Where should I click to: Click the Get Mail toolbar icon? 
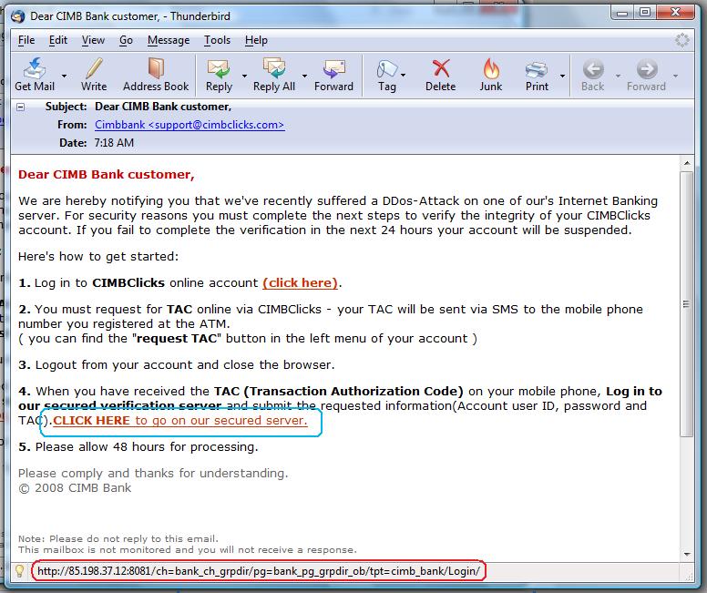tap(35, 75)
